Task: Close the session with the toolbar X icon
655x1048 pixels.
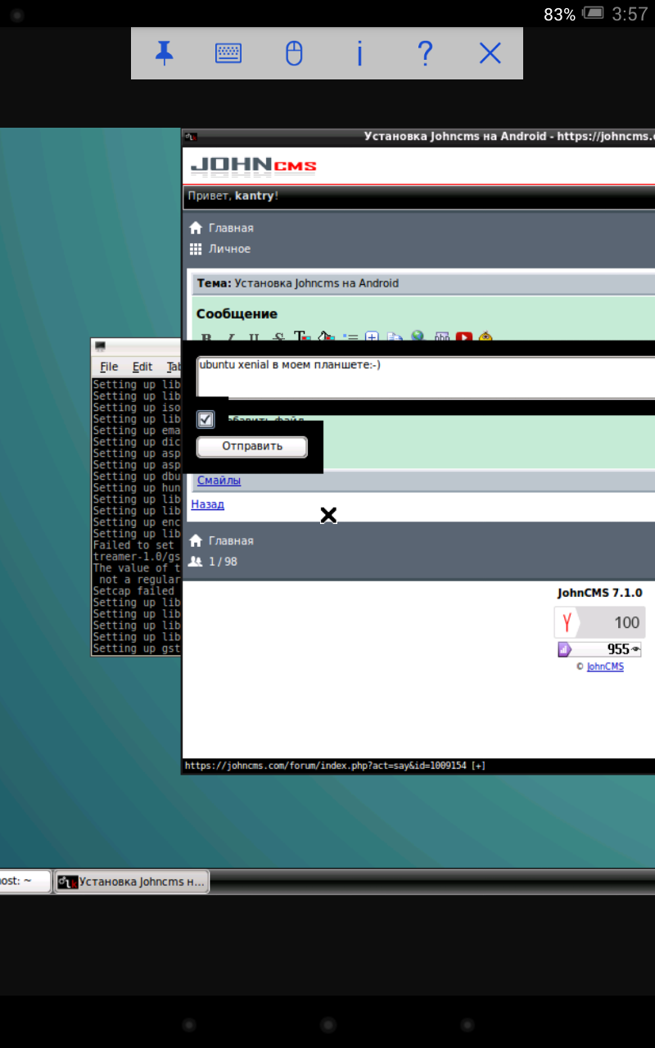Action: [x=490, y=54]
